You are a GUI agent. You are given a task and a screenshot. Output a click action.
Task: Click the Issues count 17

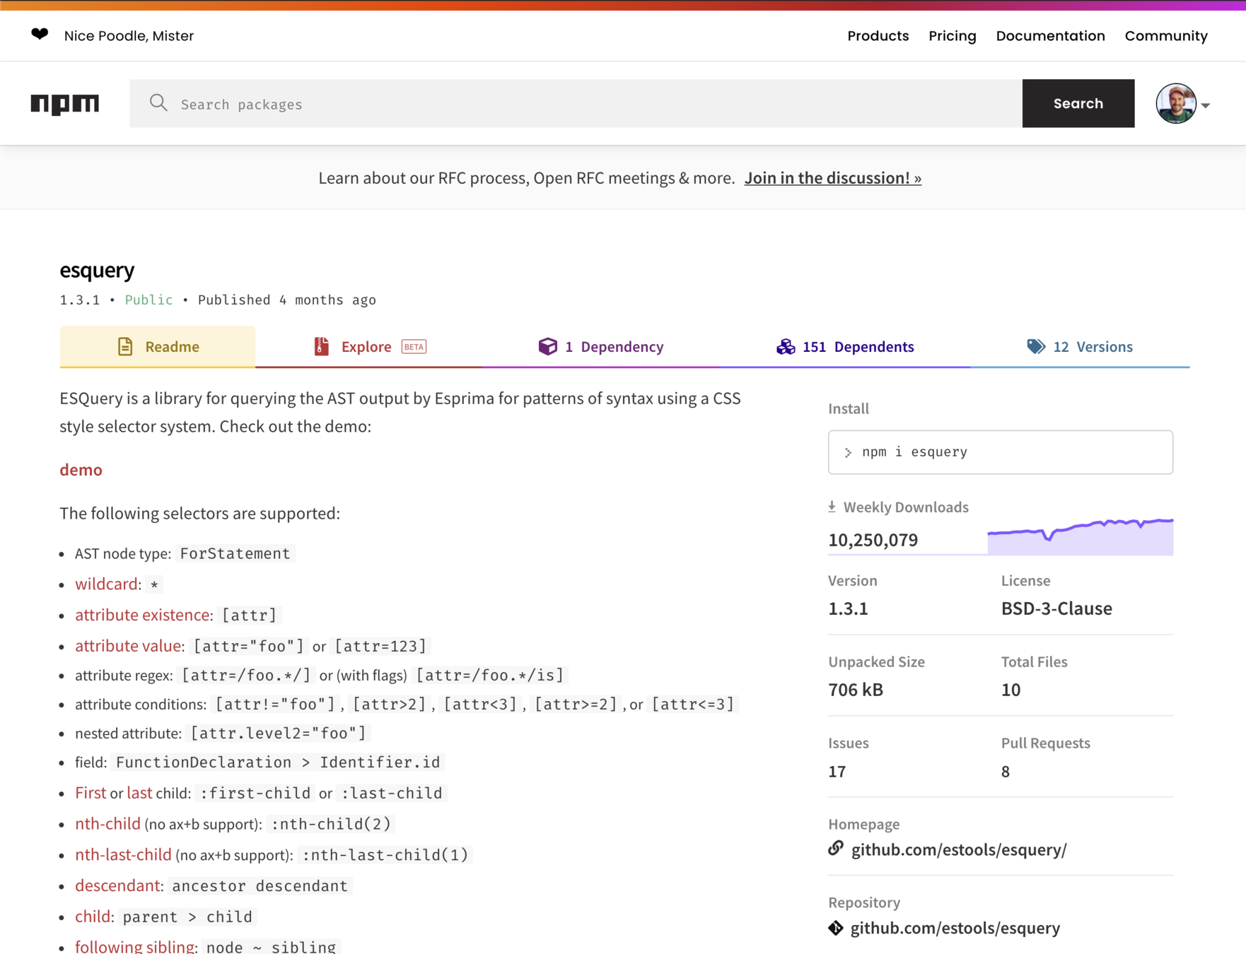click(837, 771)
